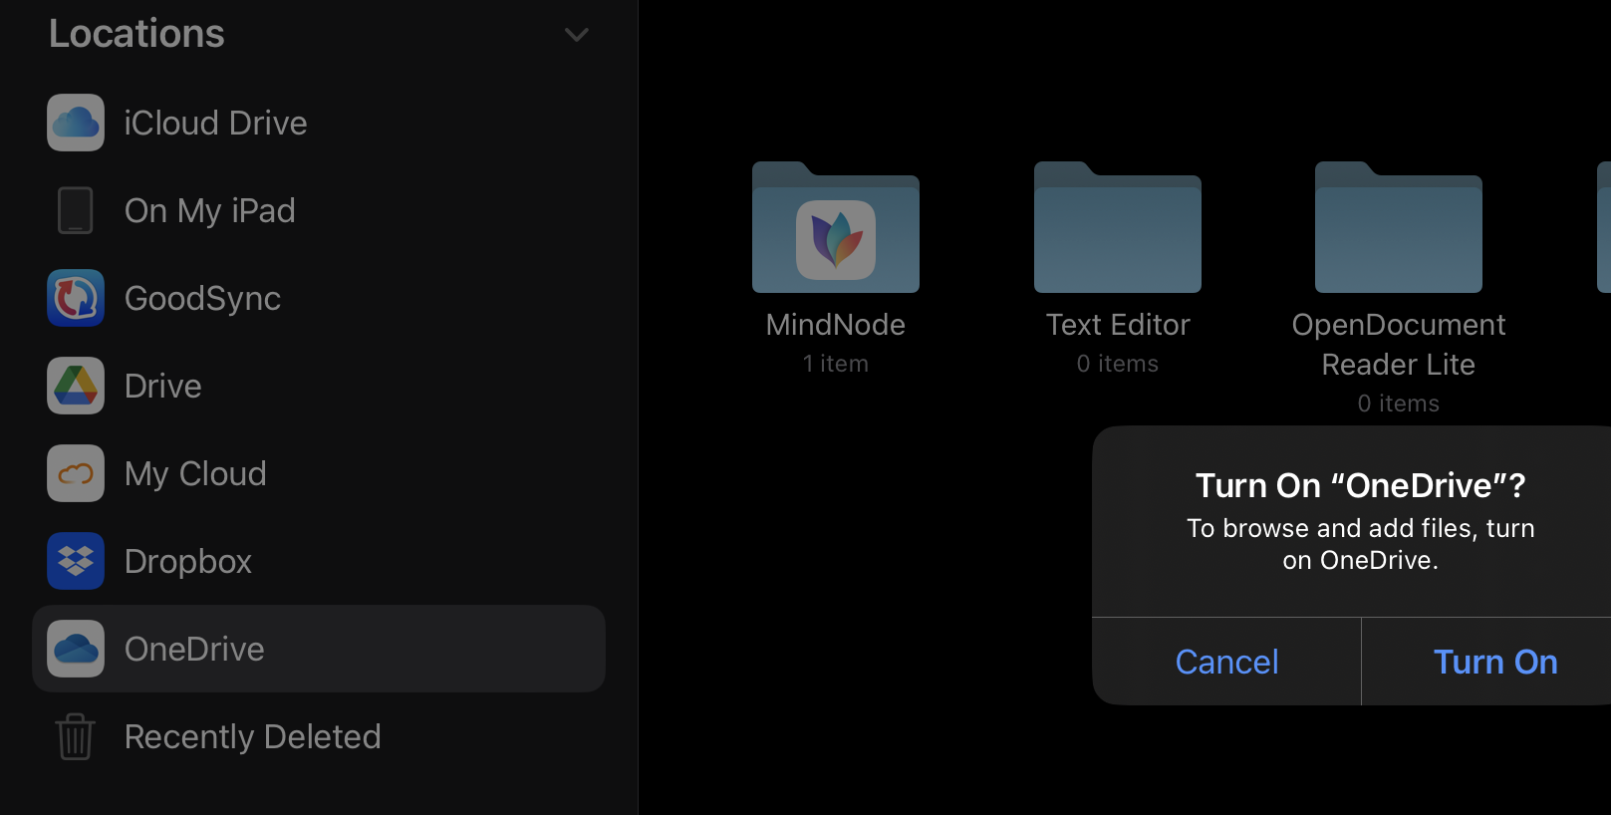Select the GoodSync location label
The height and width of the screenshot is (815, 1611).
click(202, 299)
